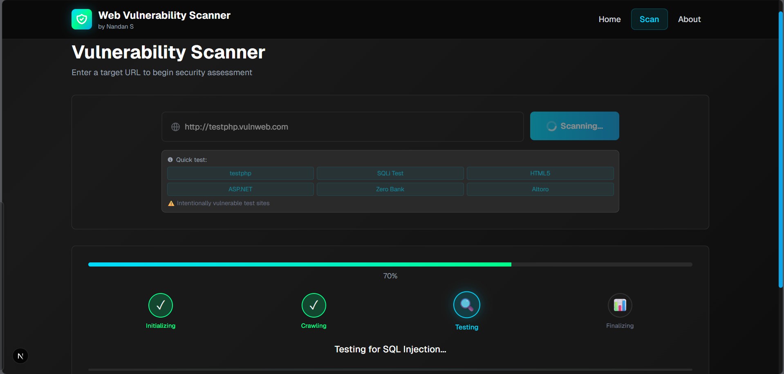Click the 'Intentionally vulnerable test sites' note
The image size is (784, 374).
pos(223,203)
